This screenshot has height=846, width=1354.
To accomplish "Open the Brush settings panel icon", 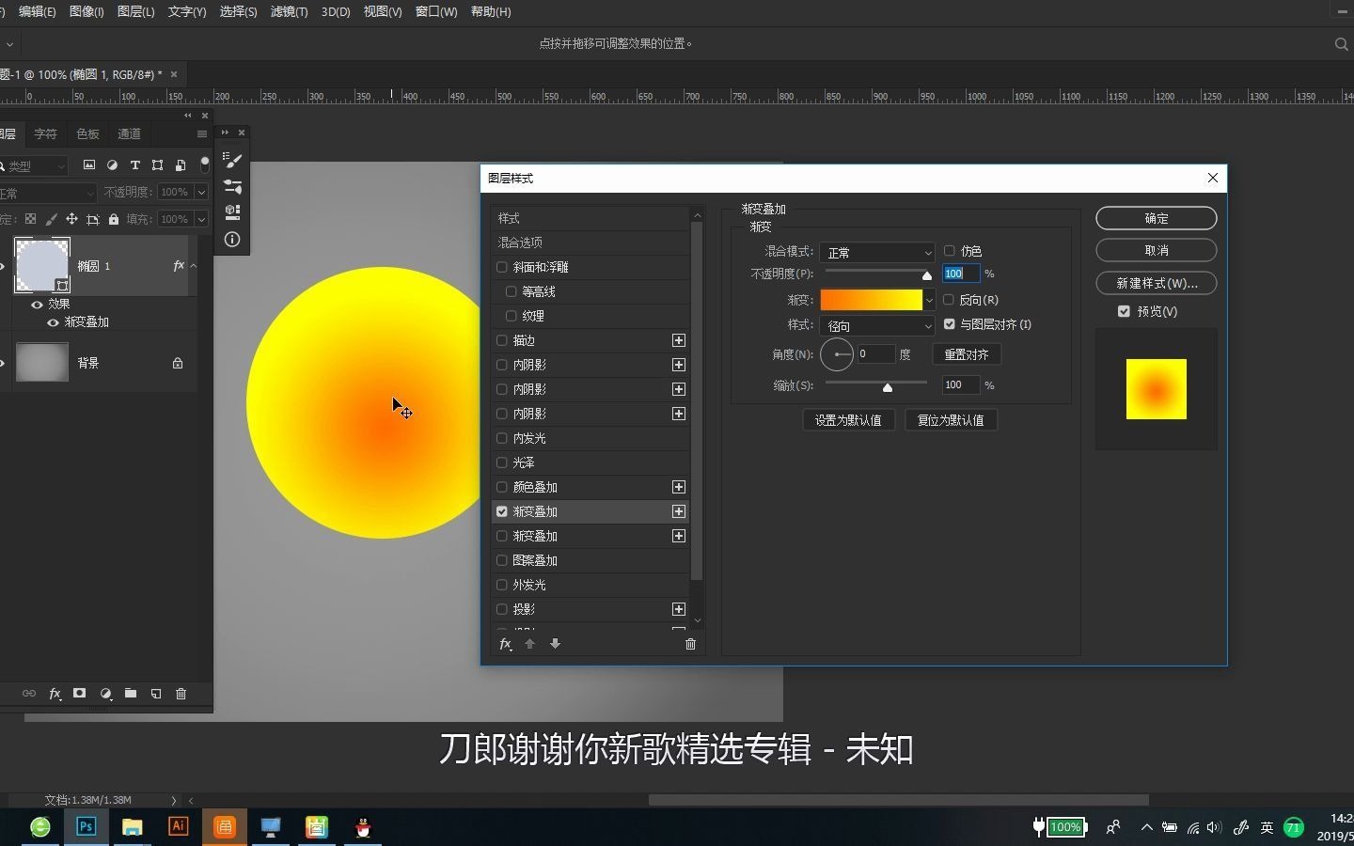I will [x=232, y=161].
